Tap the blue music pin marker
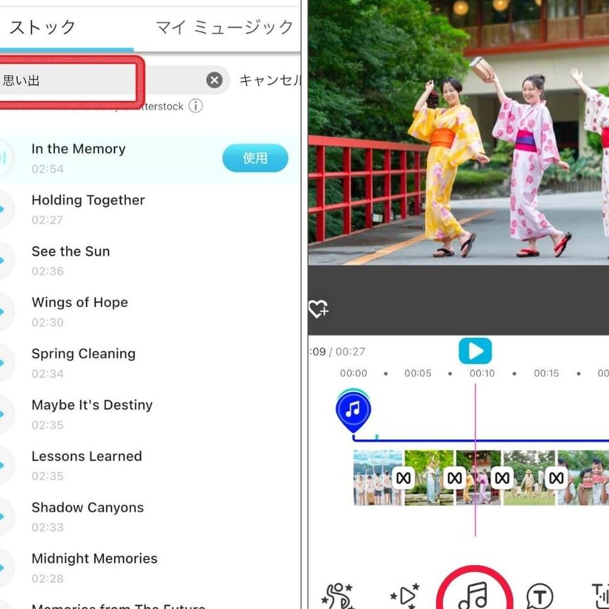 pos(353,411)
